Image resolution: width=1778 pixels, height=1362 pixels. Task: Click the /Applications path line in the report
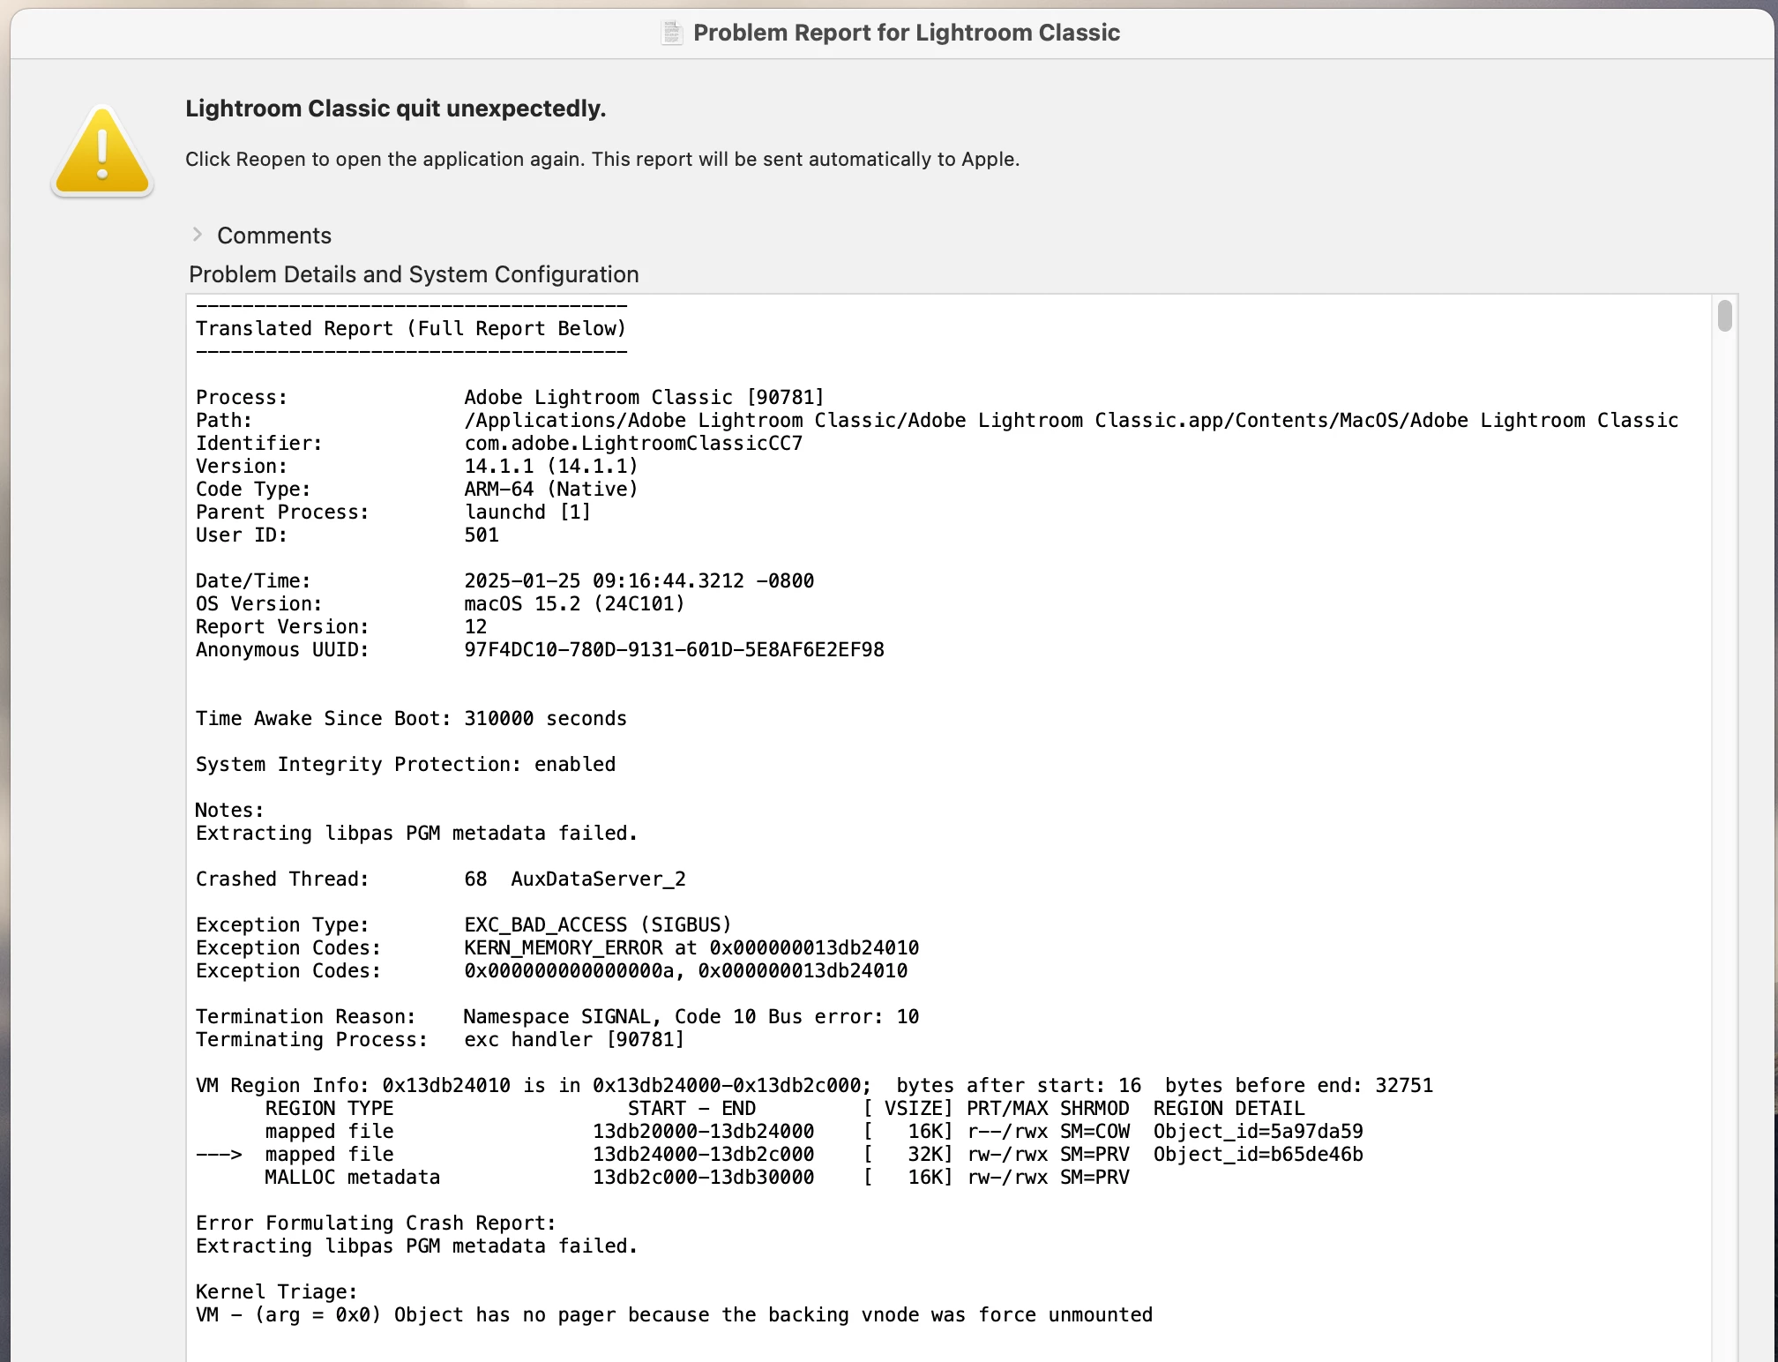pyautogui.click(x=1071, y=421)
